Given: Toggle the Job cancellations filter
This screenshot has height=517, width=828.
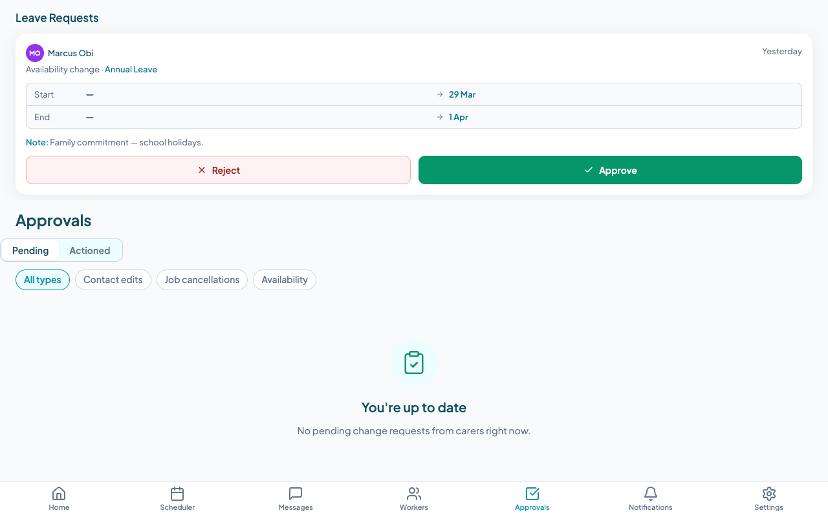Looking at the screenshot, I should [202, 280].
